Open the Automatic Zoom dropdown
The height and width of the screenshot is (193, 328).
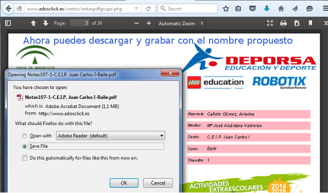coord(181,23)
